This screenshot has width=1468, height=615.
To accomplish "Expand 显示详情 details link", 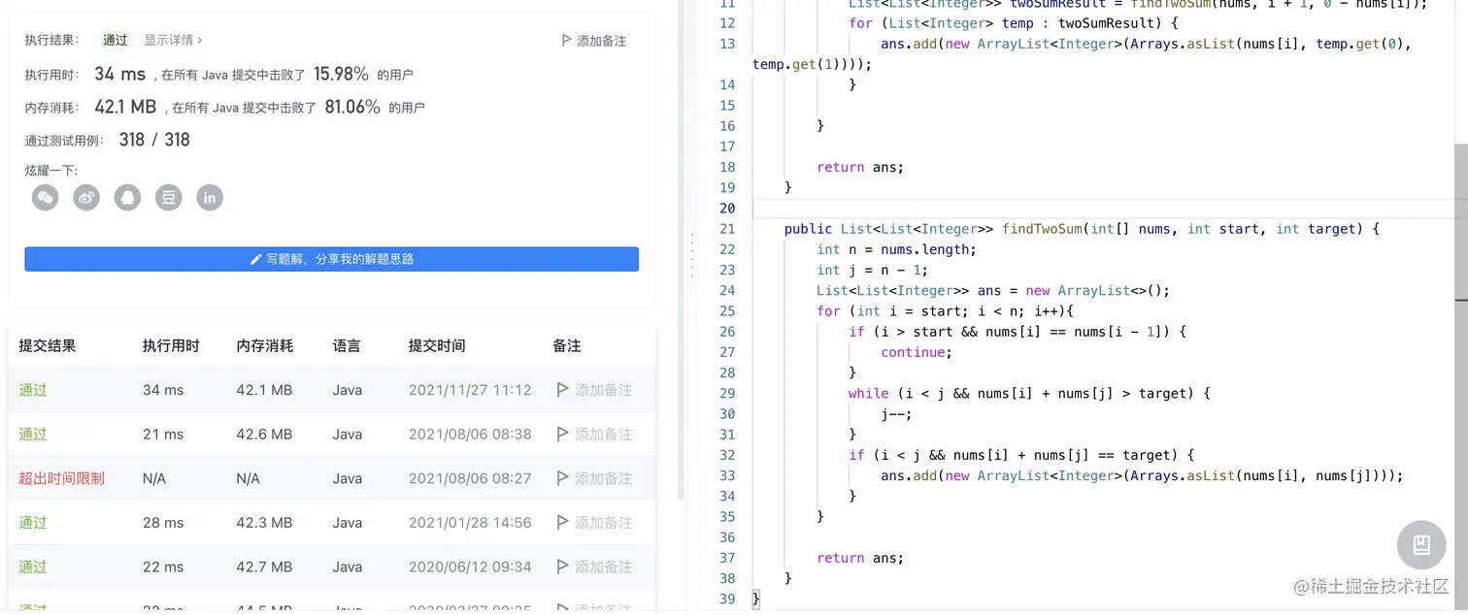I will pos(173,41).
